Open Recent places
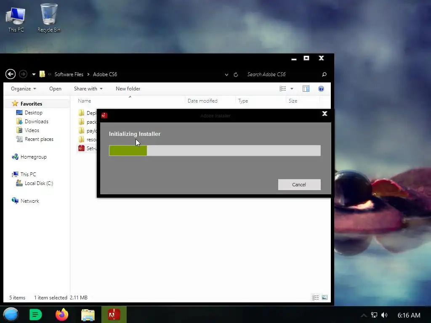The image size is (431, 323). (39, 139)
